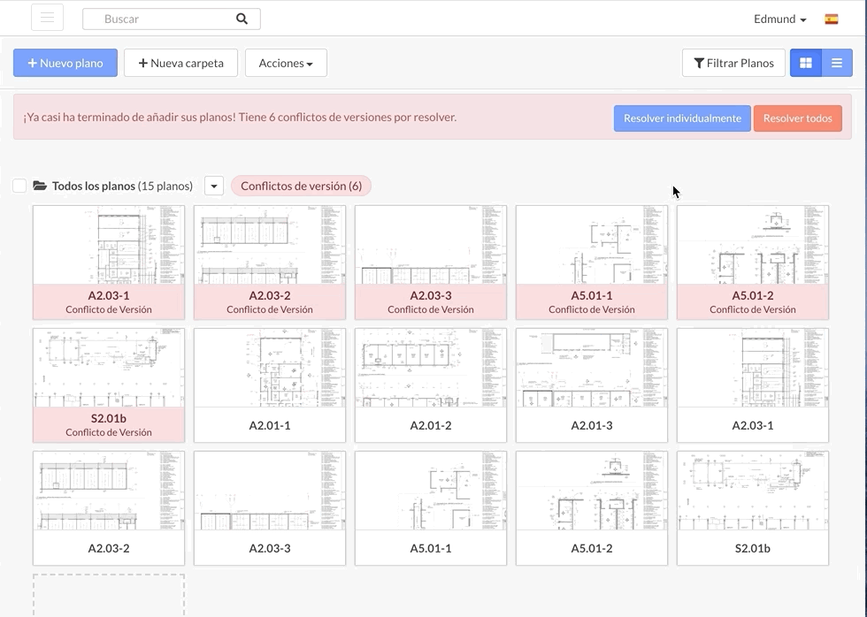Click Resolver individualmente
This screenshot has height=617, width=867.
[682, 118]
